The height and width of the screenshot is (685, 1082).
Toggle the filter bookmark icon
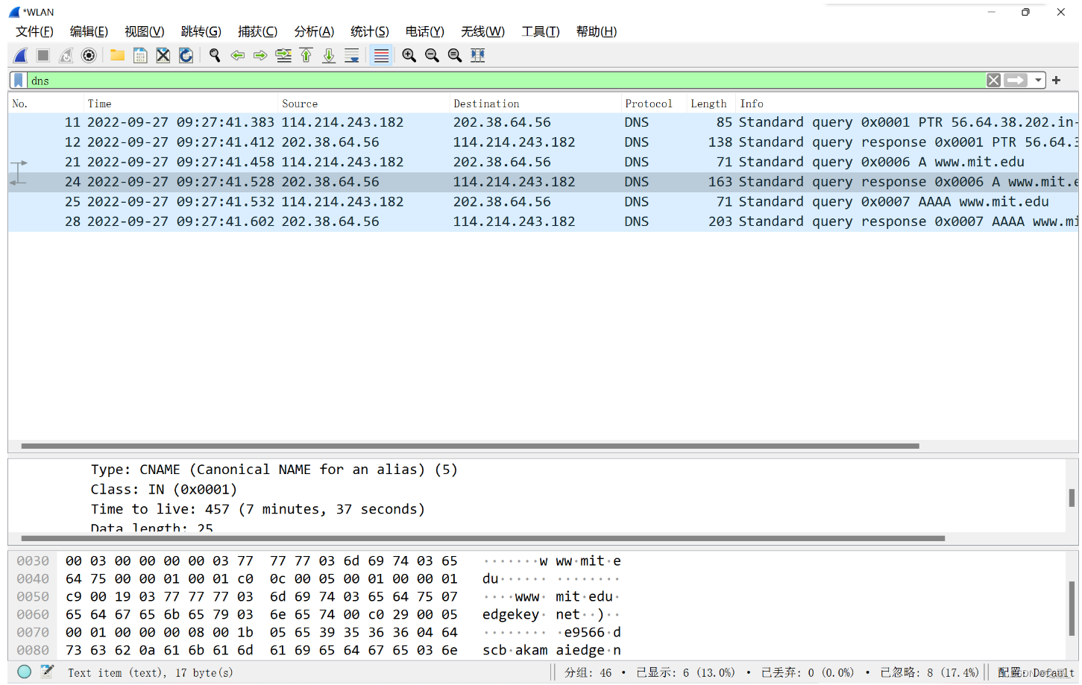19,80
